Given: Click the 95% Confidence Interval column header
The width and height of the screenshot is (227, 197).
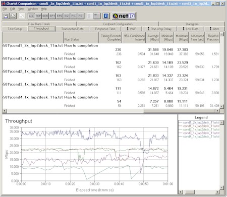Looking at the screenshot, I should pos(134,37).
